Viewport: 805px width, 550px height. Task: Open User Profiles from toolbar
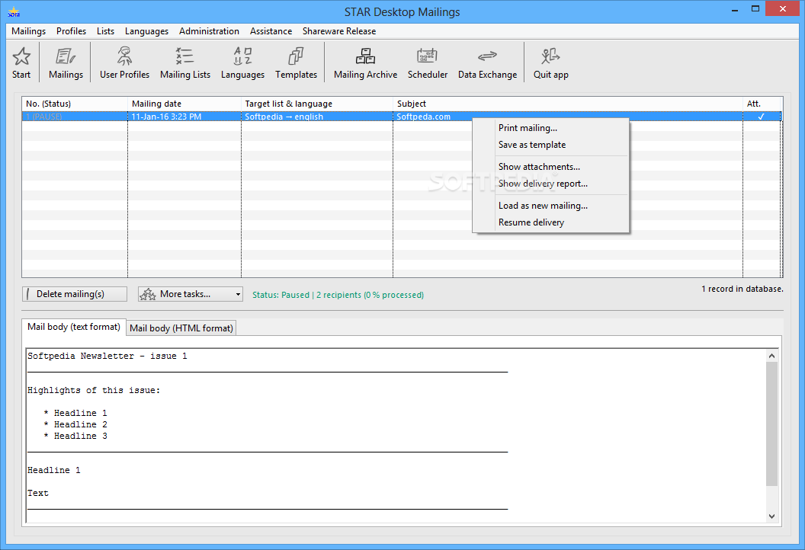[125, 56]
